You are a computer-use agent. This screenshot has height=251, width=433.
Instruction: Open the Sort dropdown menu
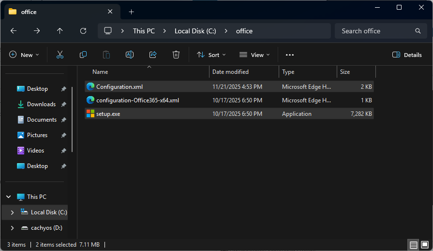point(211,55)
